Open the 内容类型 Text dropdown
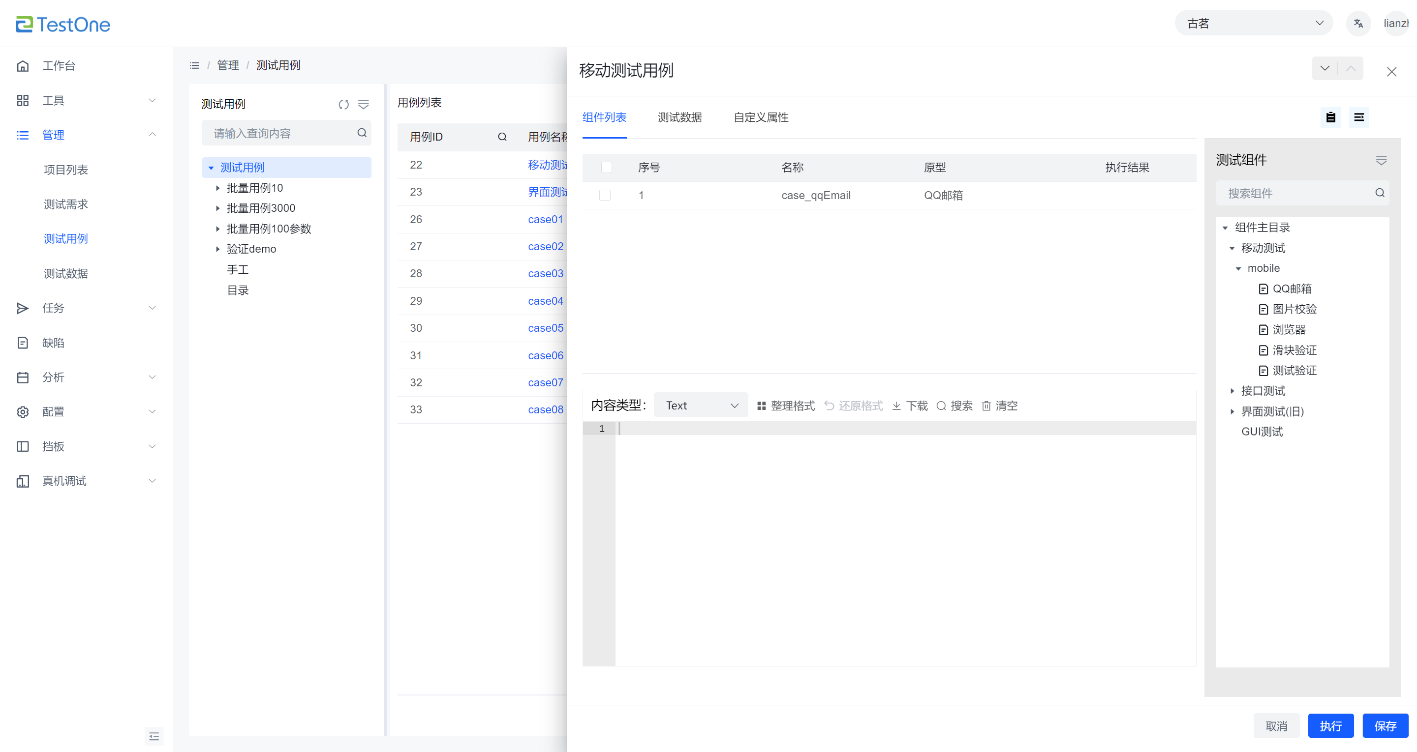The width and height of the screenshot is (1417, 752). [x=701, y=405]
